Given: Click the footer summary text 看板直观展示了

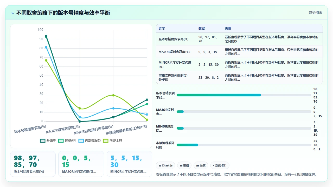Looking at the screenshot, I should 236,174.
